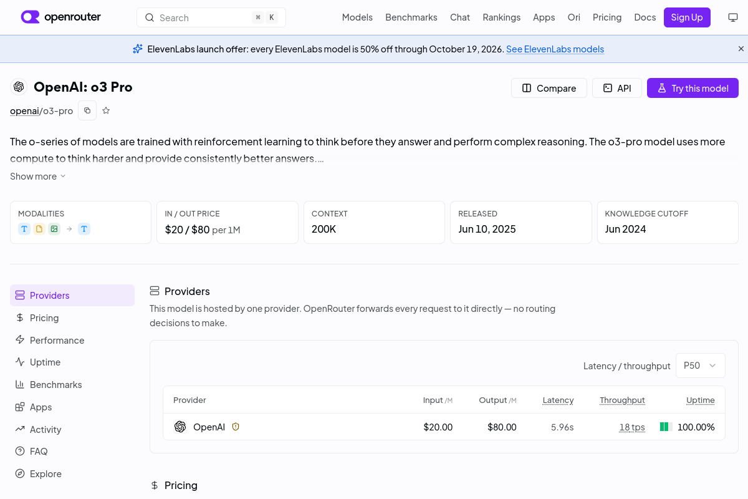The width and height of the screenshot is (748, 499).
Task: Click the Latency column header
Action: [x=558, y=400]
